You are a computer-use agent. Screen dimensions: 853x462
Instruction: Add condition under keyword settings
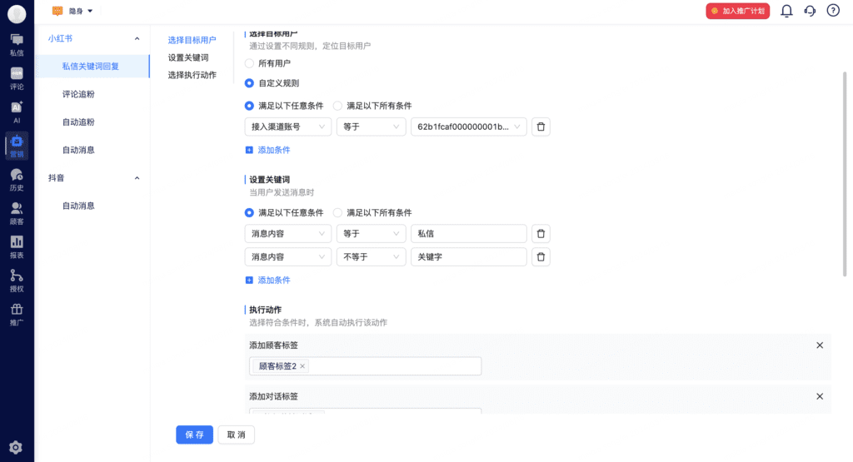click(267, 281)
